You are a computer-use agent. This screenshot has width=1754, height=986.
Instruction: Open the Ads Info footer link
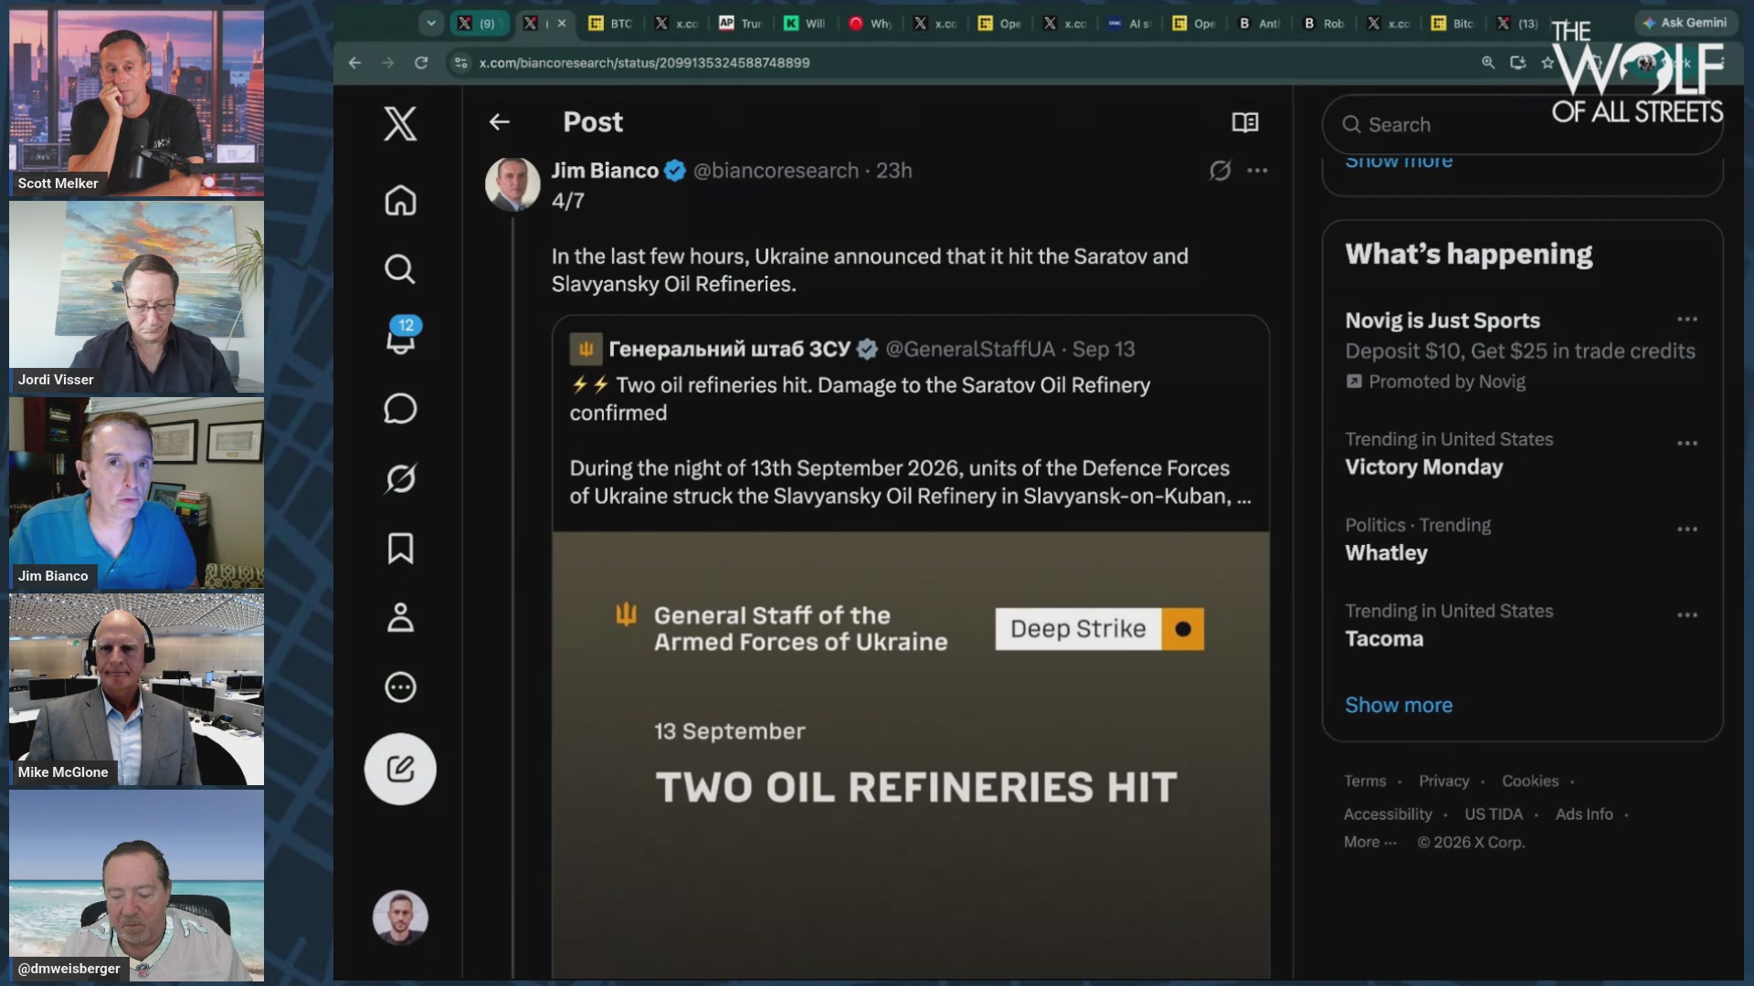click(1584, 814)
